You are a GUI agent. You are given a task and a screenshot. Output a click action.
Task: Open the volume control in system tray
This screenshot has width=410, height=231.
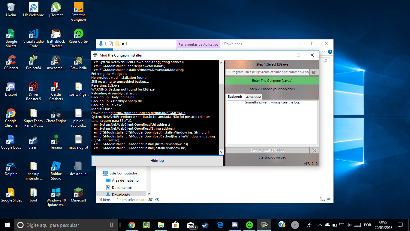(x=348, y=225)
